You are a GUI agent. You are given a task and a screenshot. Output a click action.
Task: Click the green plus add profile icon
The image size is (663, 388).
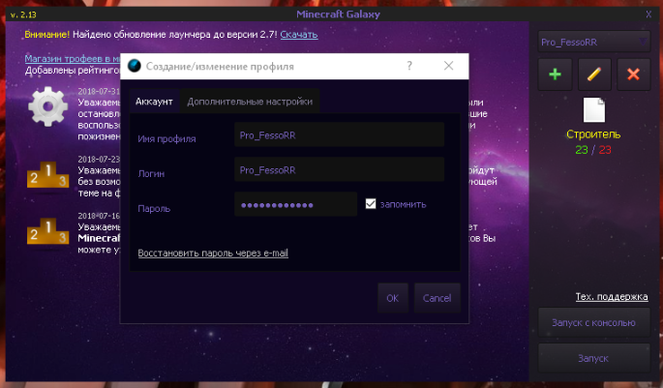[555, 75]
